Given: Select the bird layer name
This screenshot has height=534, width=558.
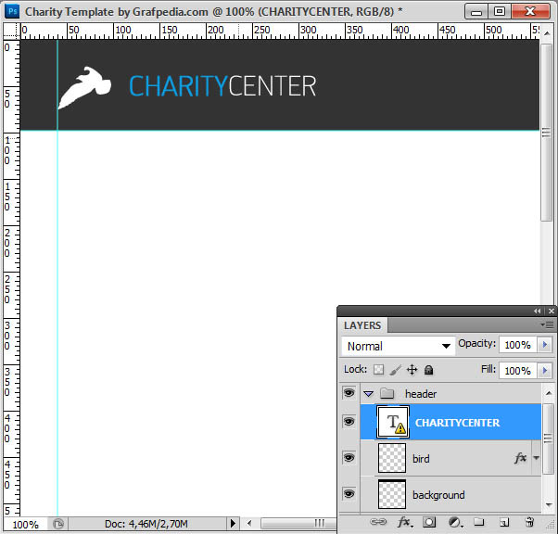Looking at the screenshot, I should [x=421, y=459].
